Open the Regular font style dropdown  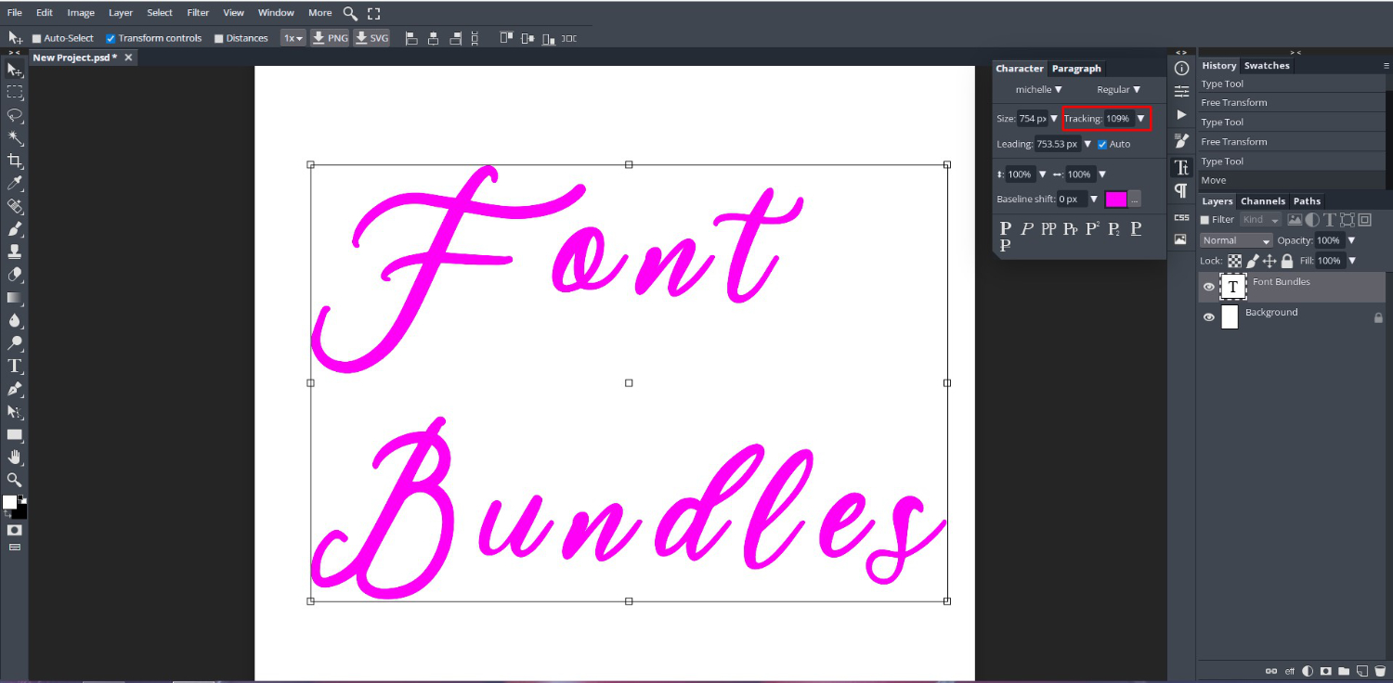coord(1118,90)
